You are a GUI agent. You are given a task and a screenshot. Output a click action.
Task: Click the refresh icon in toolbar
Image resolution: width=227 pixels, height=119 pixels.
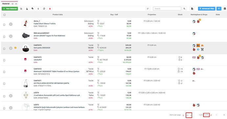coord(44,9)
